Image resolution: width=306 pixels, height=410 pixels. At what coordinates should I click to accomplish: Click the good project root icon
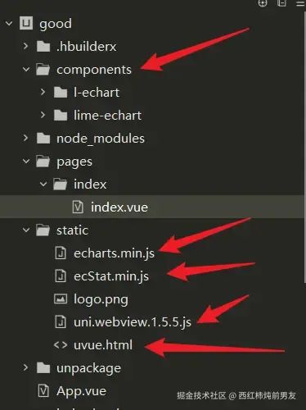click(x=26, y=23)
